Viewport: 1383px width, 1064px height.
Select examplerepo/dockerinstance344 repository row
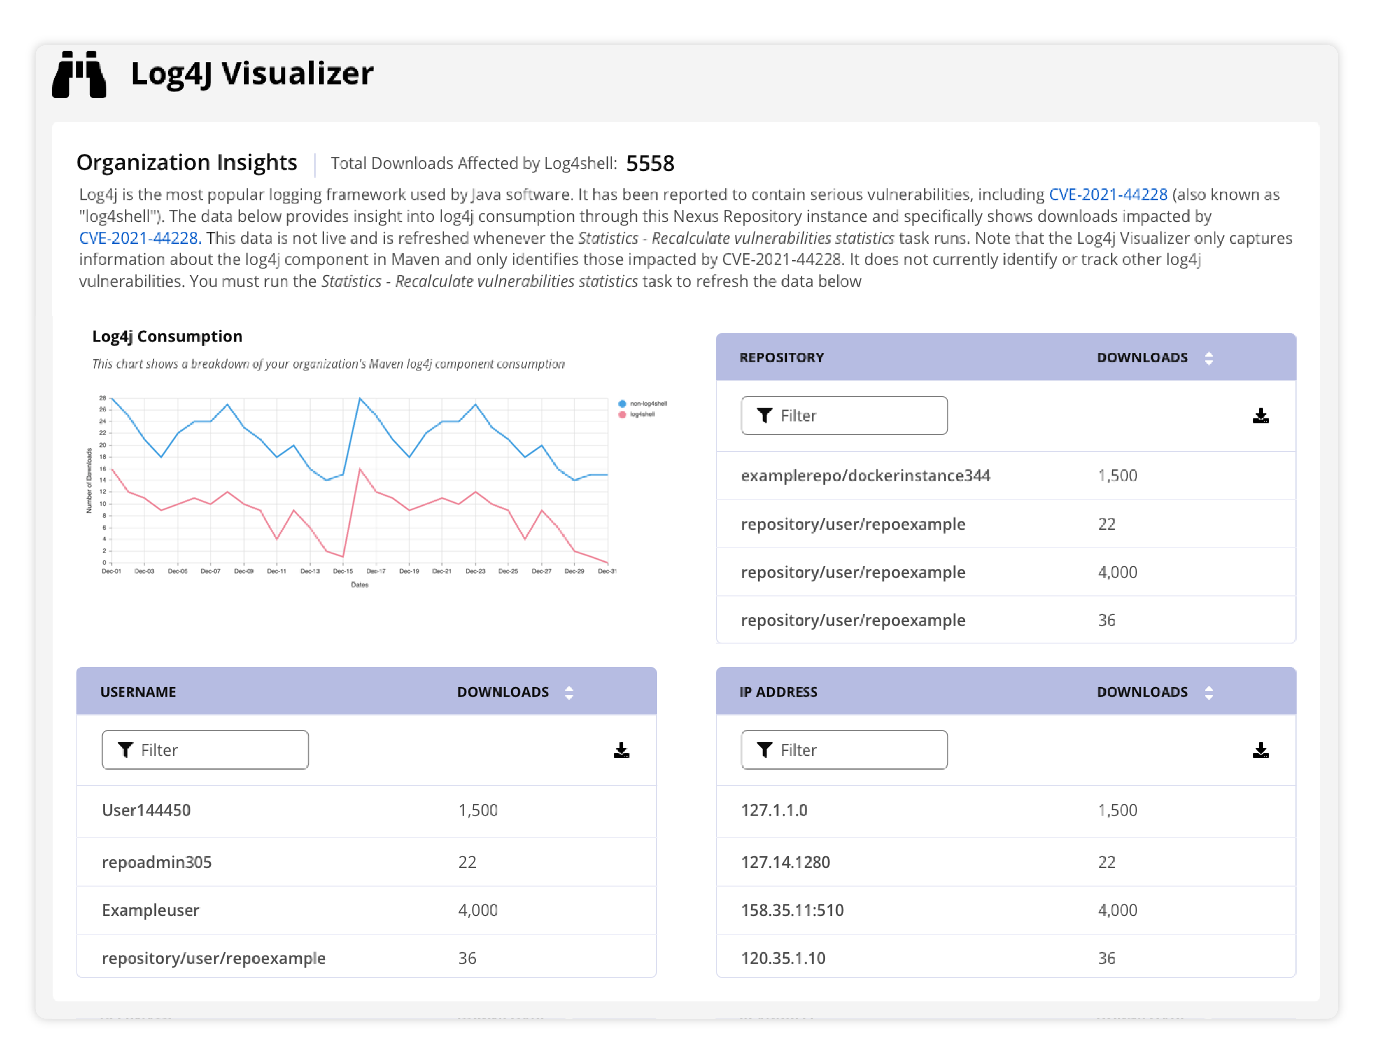[865, 475]
